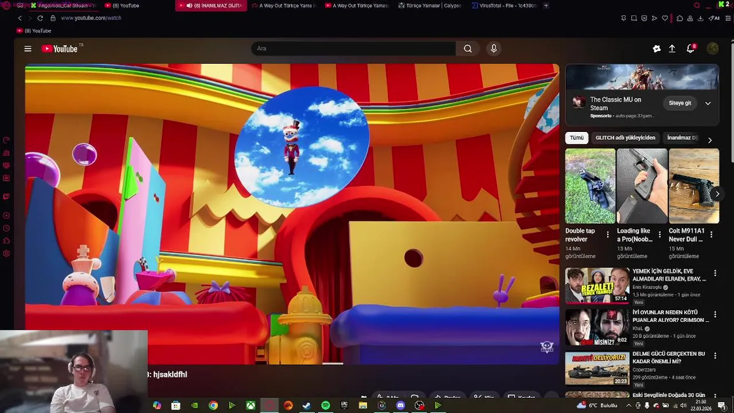Image resolution: width=734 pixels, height=413 pixels.
Task: Open the sidebar player icon
Action: tap(6, 216)
